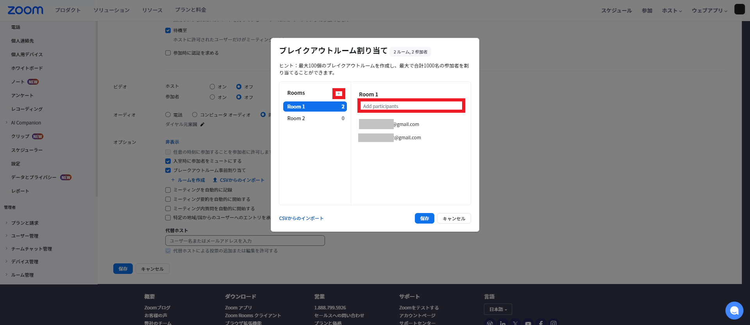This screenshot has height=325, width=750.
Task: Select host video オン radio button
Action: pos(212,87)
